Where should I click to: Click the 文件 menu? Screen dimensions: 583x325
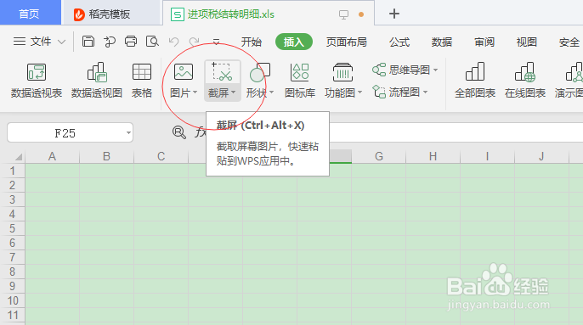[40, 42]
